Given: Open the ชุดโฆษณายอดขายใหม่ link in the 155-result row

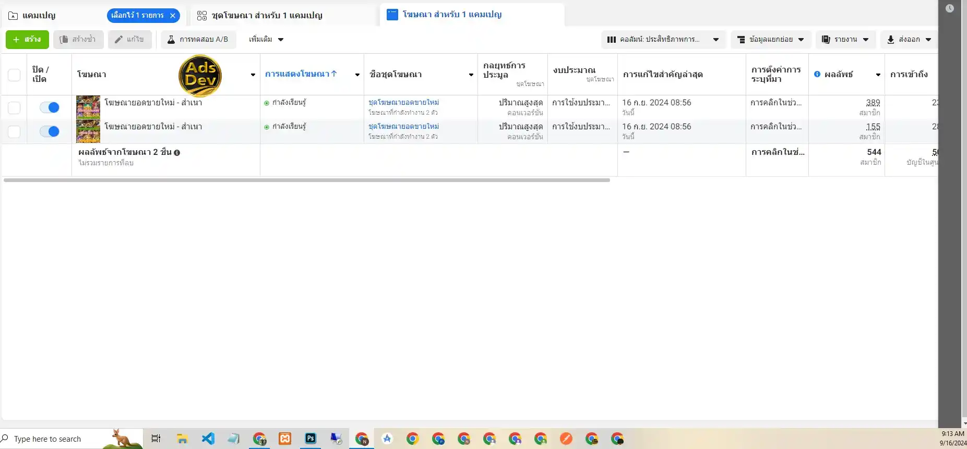Looking at the screenshot, I should (403, 126).
